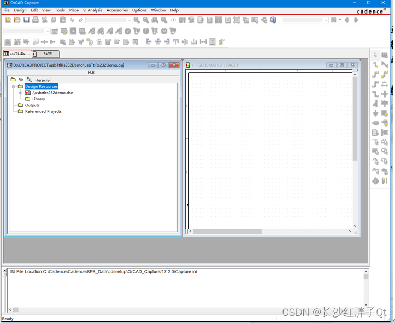The width and height of the screenshot is (395, 323).
Task: Click the circled I current bias icon
Action: [x=146, y=31]
